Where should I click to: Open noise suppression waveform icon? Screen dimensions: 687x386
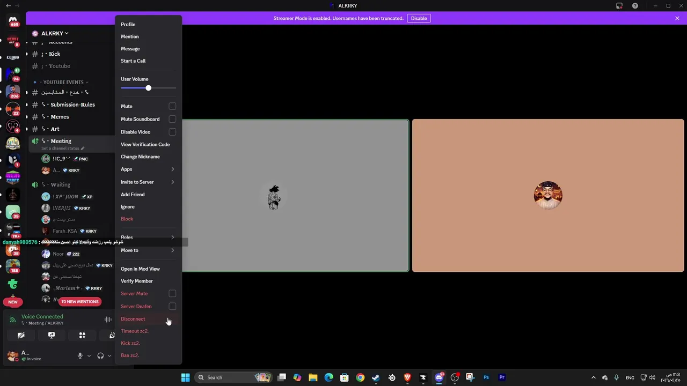point(108,320)
